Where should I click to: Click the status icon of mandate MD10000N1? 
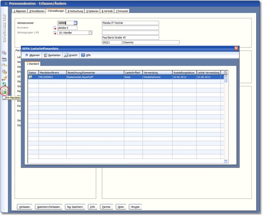click(30, 77)
